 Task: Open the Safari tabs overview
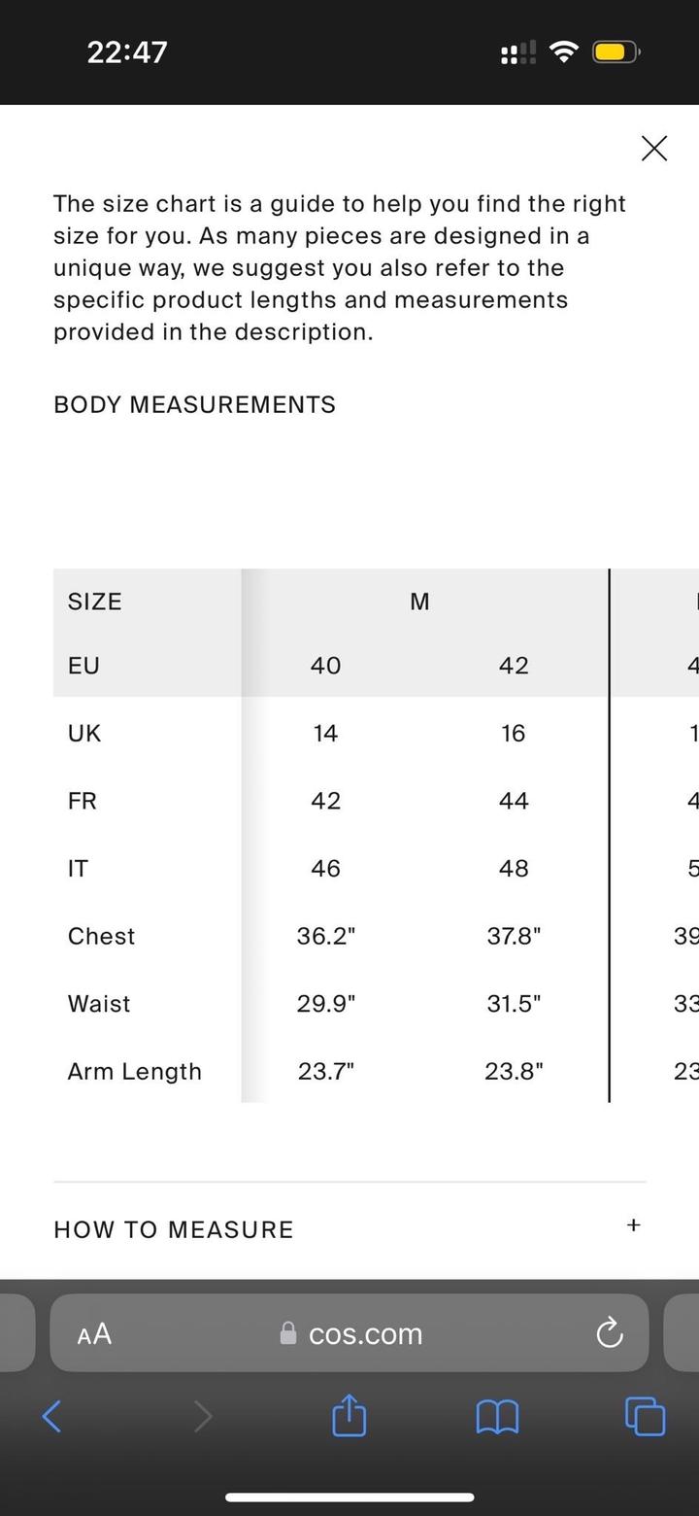tap(646, 1416)
